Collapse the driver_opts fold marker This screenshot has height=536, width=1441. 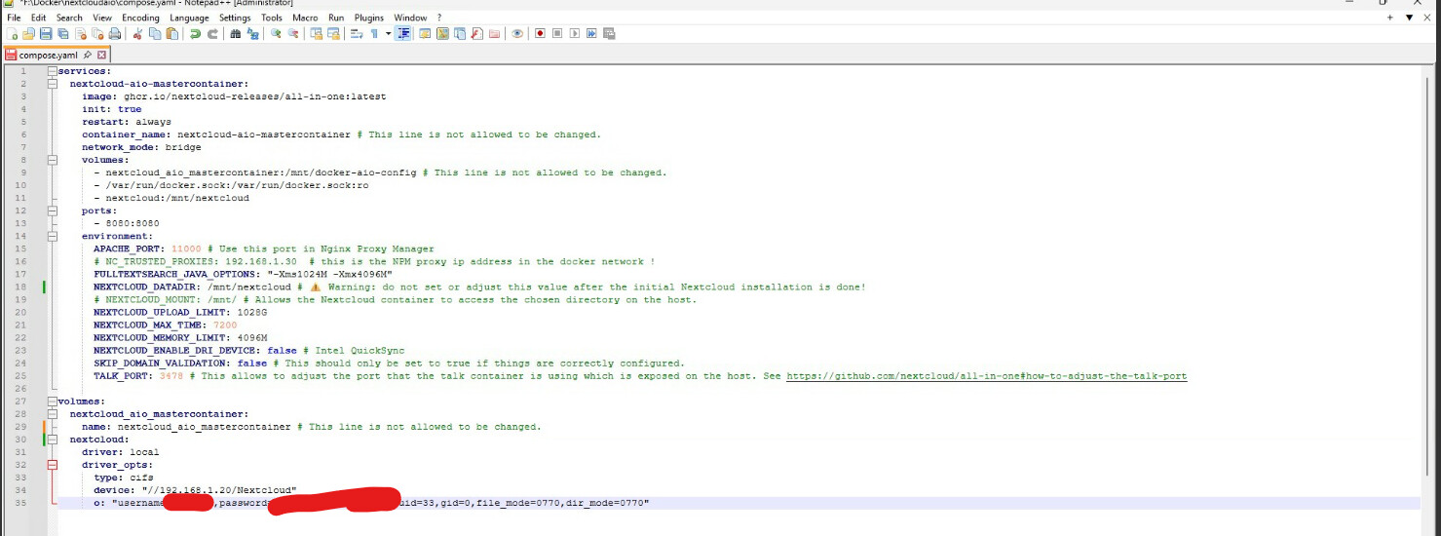click(x=52, y=465)
